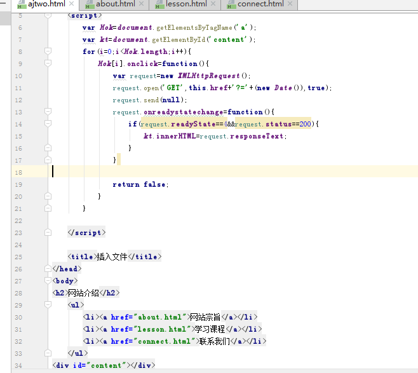Click the fold end marker at line 21
Image resolution: width=418 pixels, height=373 pixels.
coord(48,208)
